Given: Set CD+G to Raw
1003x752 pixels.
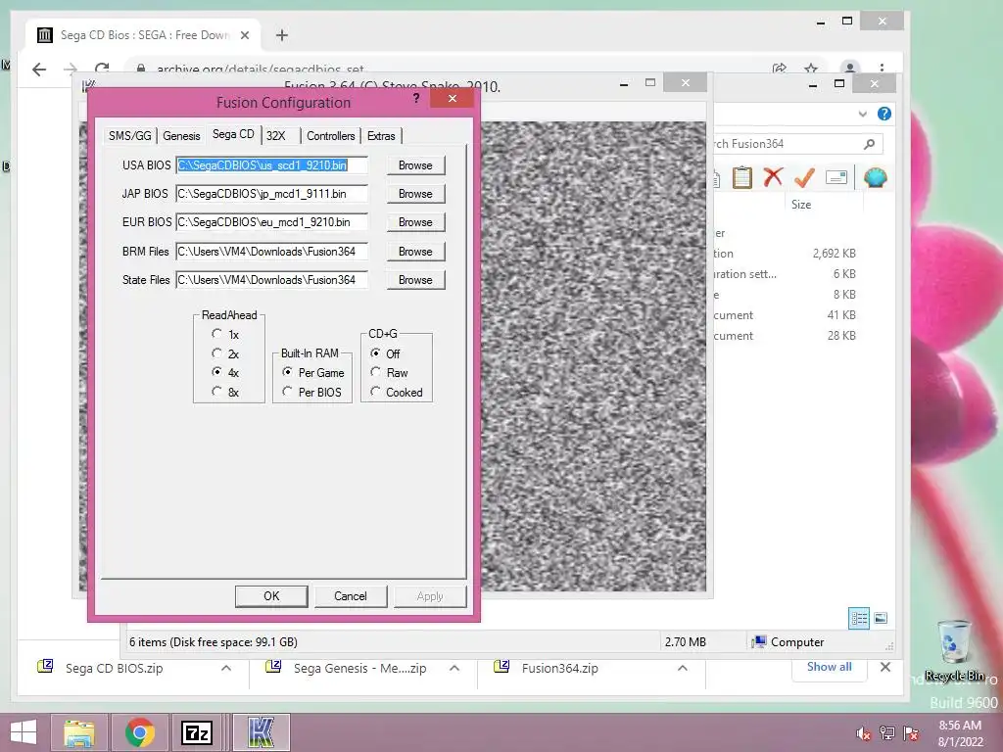Looking at the screenshot, I should 375,372.
